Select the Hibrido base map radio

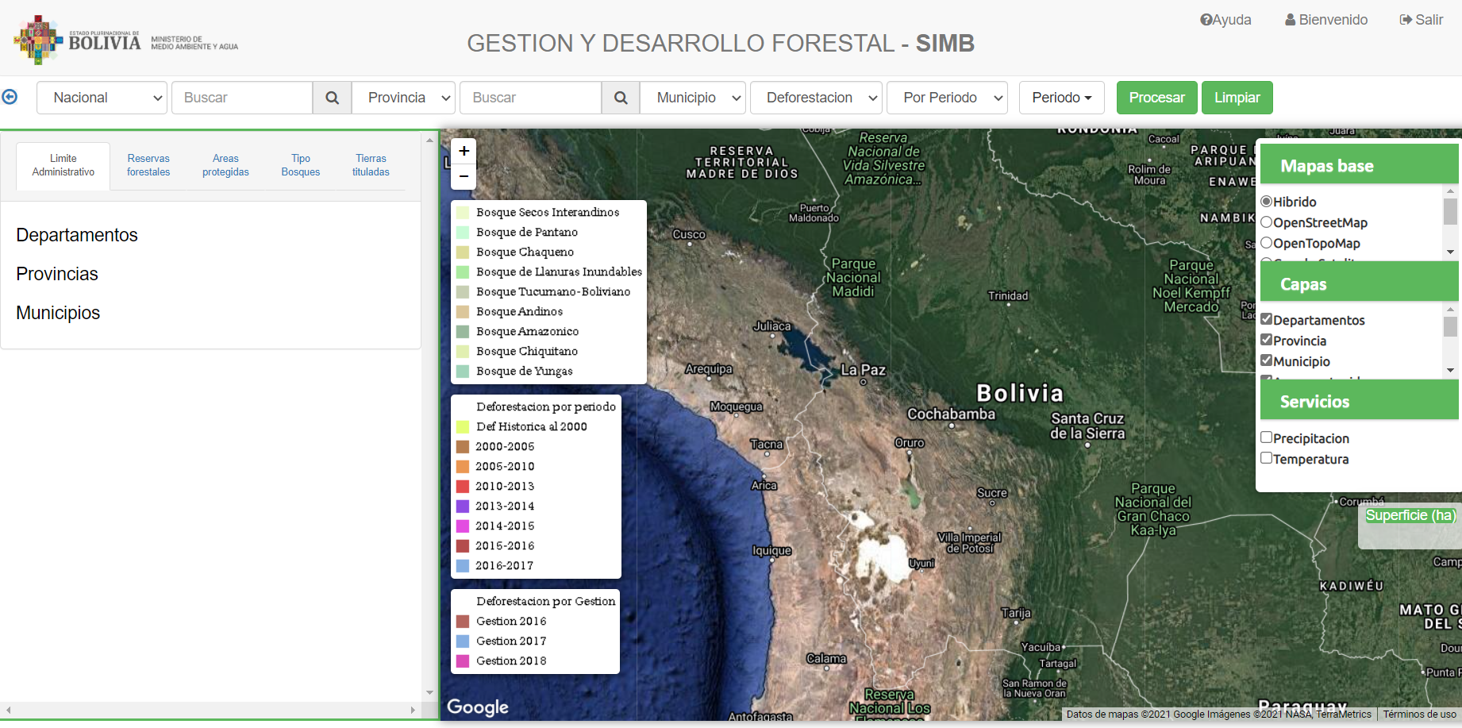point(1267,202)
